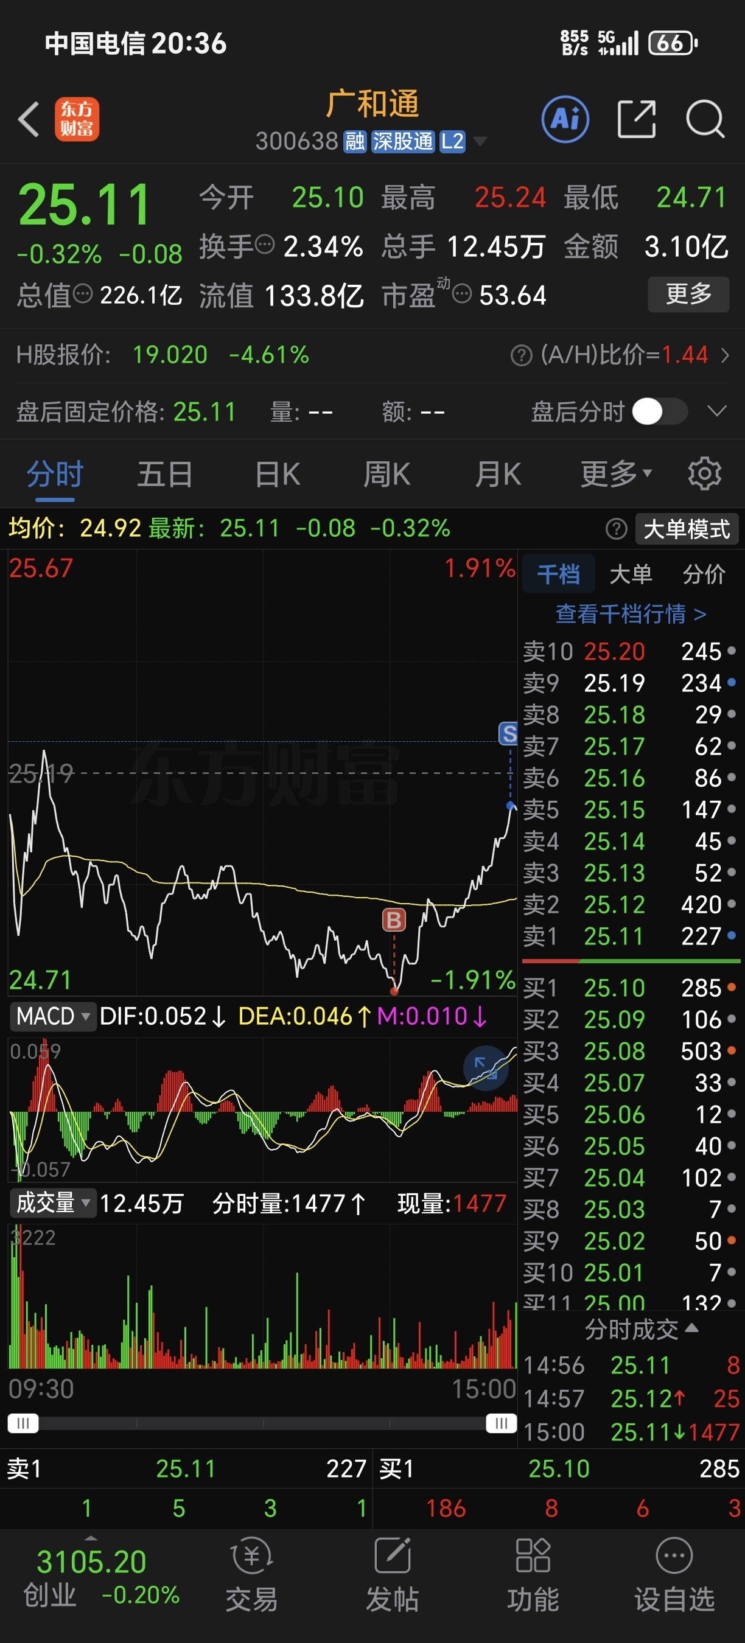
Task: Tap the 卖10 25.20 order row
Action: point(630,652)
